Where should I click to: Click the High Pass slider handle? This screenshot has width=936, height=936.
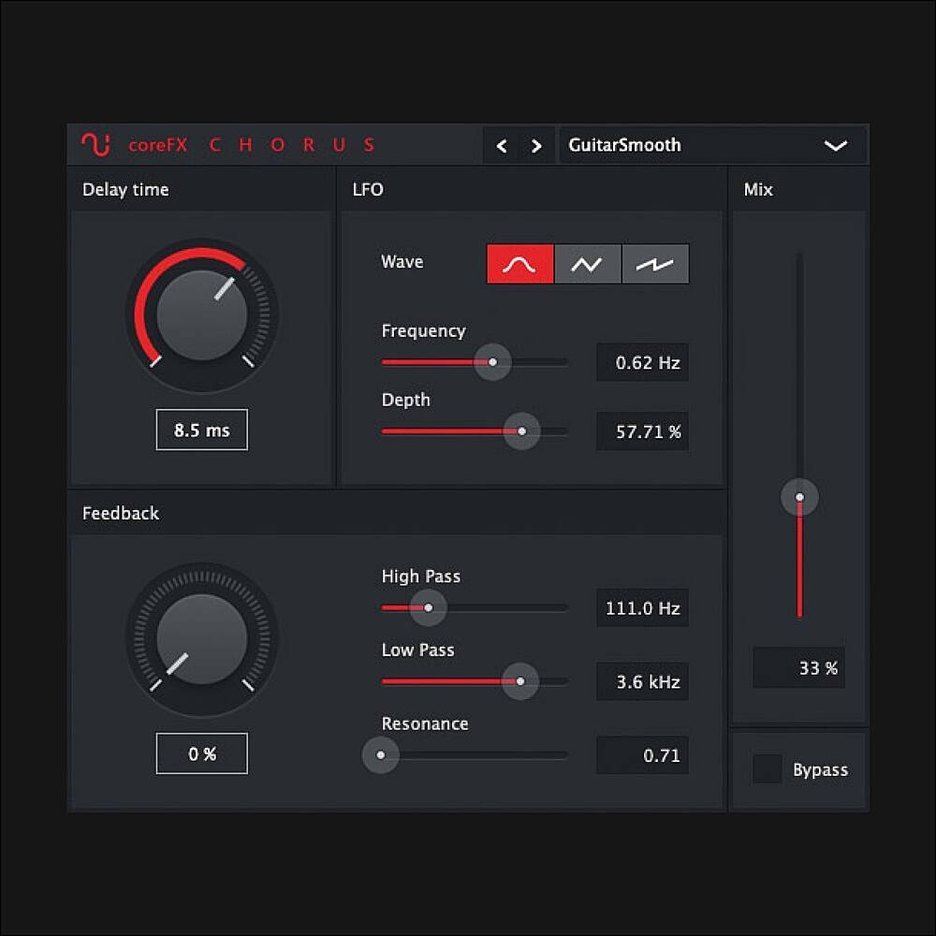[x=429, y=607]
